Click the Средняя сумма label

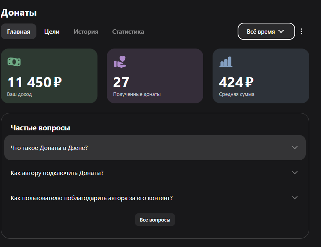(237, 94)
